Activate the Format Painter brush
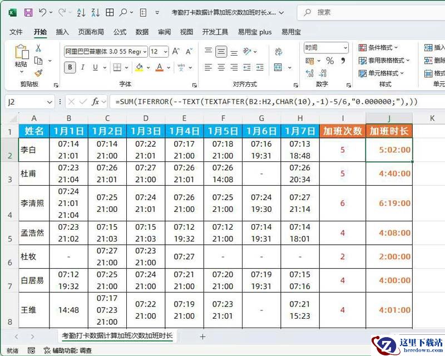Viewport: 445px width, 356px height. tap(38, 73)
